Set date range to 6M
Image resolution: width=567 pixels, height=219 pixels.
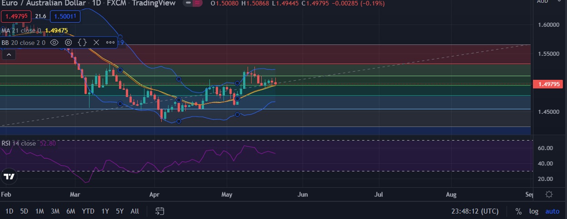click(x=70, y=211)
